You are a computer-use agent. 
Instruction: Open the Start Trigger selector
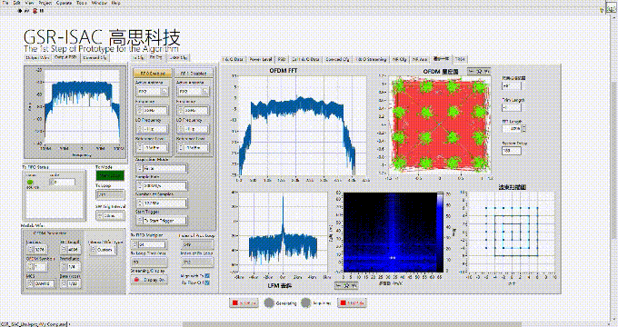pos(162,221)
